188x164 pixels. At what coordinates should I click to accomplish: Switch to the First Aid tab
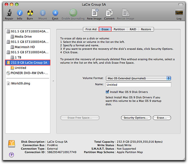pos(91,29)
